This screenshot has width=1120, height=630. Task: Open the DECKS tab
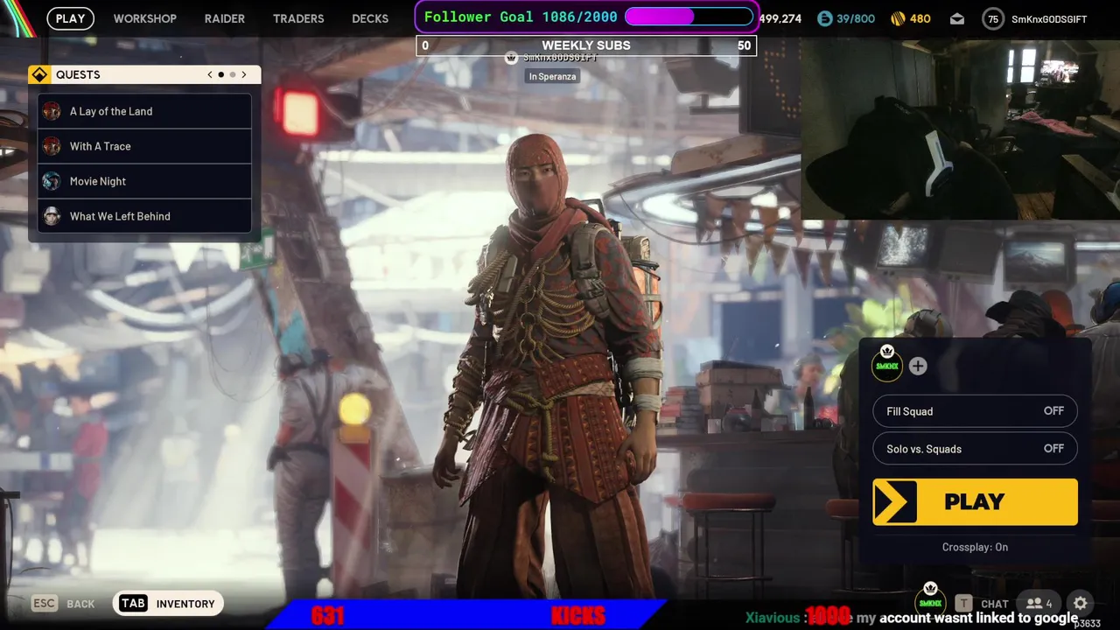(x=370, y=18)
